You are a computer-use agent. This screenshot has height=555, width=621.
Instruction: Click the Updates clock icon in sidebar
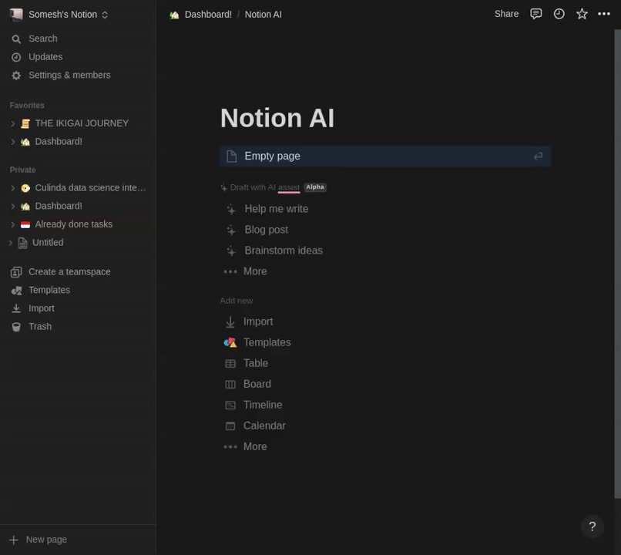[x=16, y=57]
